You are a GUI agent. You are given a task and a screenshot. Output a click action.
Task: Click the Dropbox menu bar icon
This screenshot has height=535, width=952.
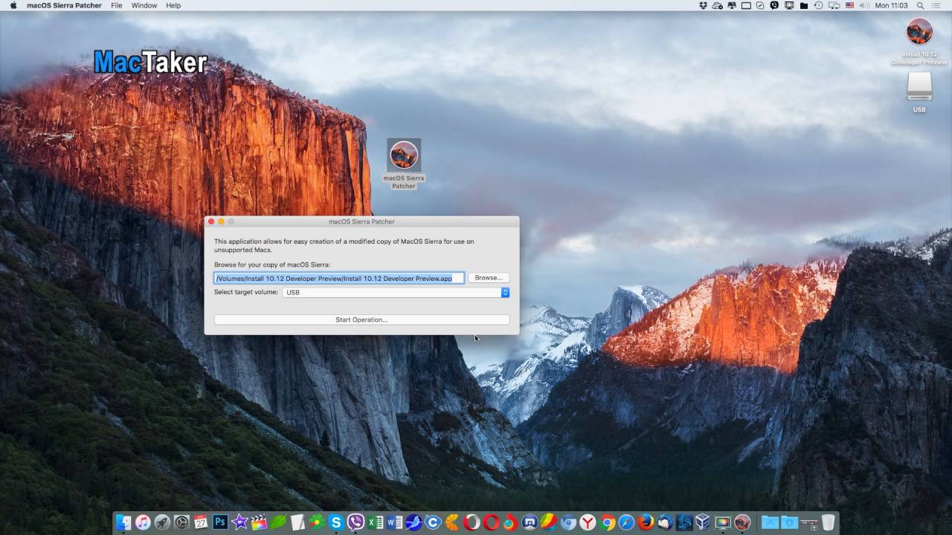704,5
